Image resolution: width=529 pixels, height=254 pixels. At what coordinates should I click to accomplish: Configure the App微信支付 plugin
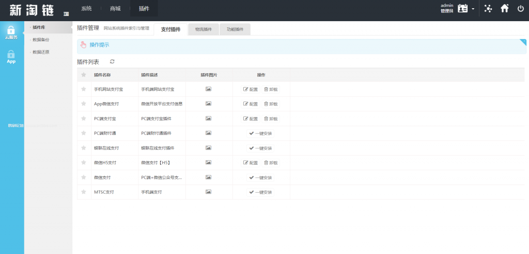(x=251, y=104)
